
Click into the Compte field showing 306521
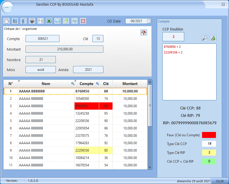point(43,39)
